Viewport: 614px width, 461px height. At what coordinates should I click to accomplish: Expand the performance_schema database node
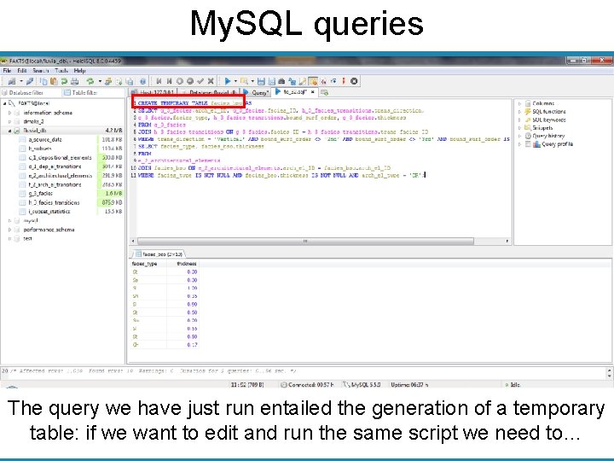[x=9, y=230]
